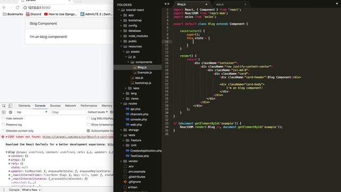341x192 pixels.
Task: Open the Default levels dropdown
Action: (x=98, y=112)
